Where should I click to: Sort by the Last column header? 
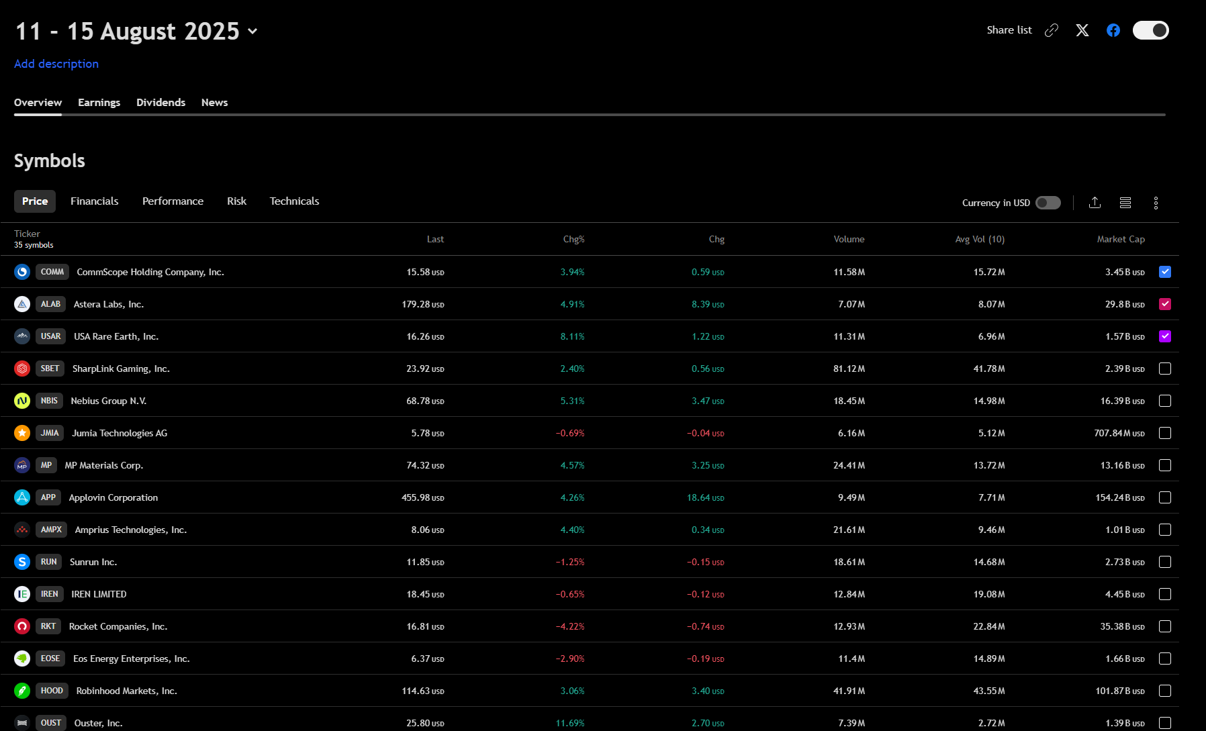click(x=435, y=239)
